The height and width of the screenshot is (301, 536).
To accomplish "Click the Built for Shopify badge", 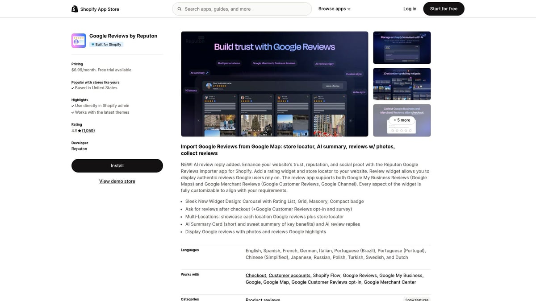I will pos(106,45).
